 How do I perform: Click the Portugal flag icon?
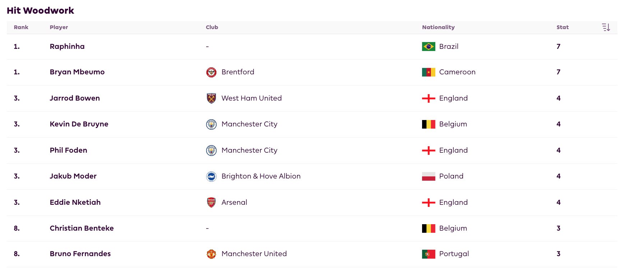(x=428, y=254)
